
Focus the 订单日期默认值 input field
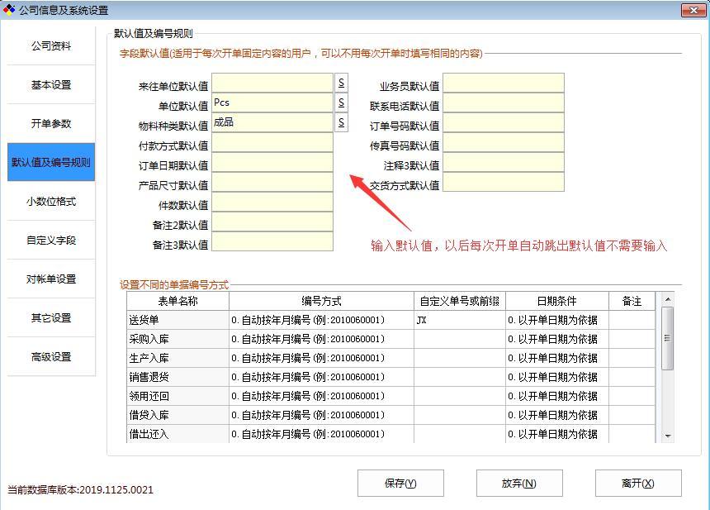(272, 162)
